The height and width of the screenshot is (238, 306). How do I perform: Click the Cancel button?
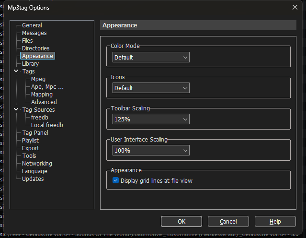[228, 221]
